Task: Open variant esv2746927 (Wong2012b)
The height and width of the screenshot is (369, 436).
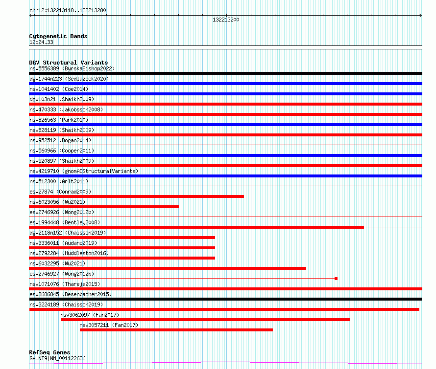Action: 62,274
